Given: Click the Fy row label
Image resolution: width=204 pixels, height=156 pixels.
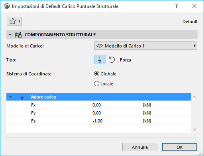Looking at the screenshot, I should click(x=33, y=113).
